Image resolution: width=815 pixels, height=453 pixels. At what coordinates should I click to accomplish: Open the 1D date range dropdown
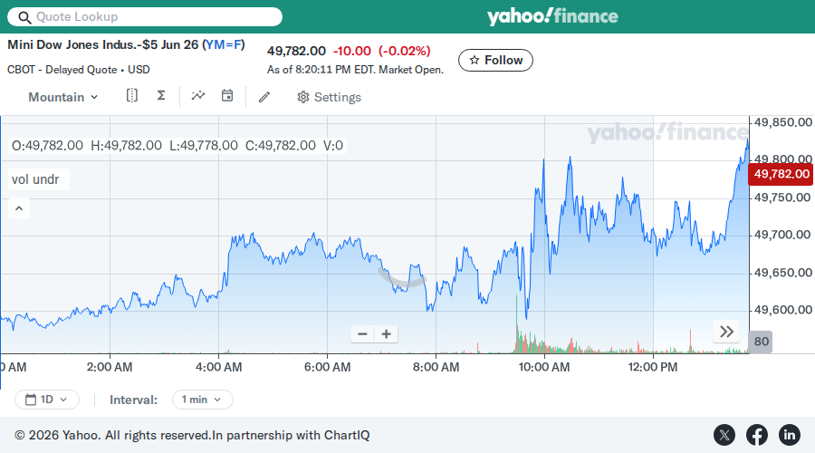pos(47,400)
